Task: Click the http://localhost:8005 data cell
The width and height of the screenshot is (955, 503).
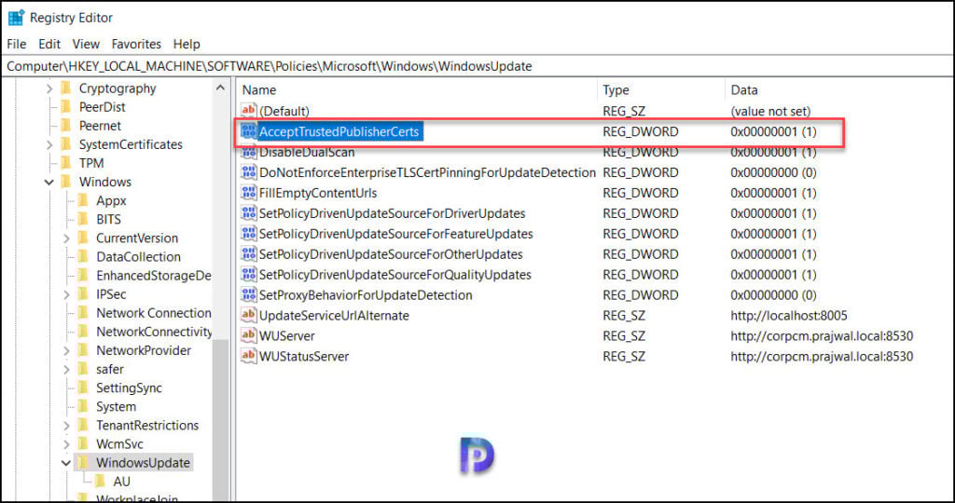Action: (789, 316)
